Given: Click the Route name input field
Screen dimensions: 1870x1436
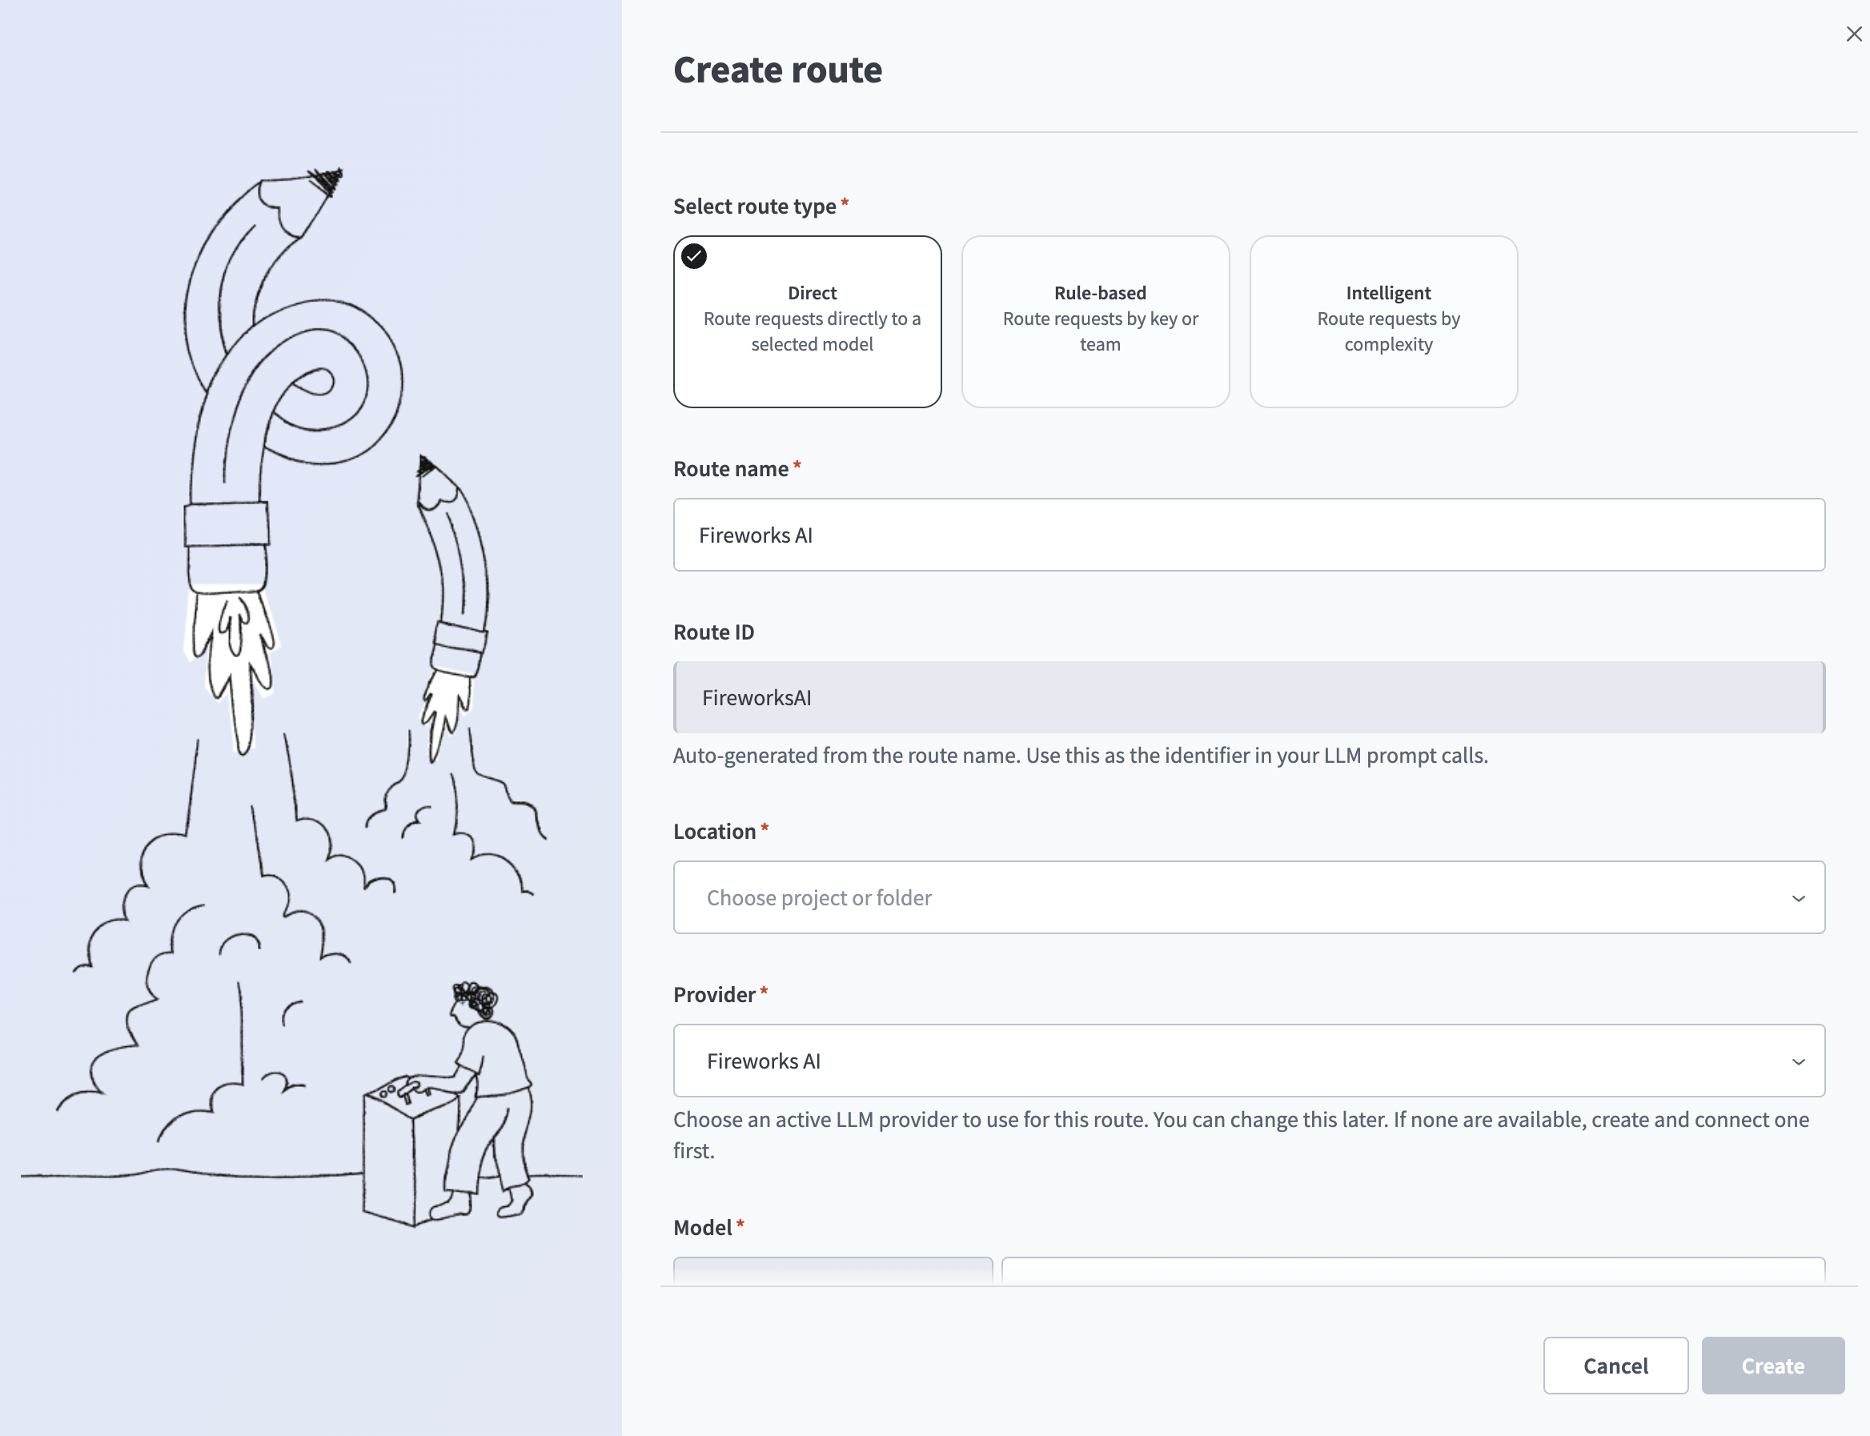Looking at the screenshot, I should point(1249,535).
